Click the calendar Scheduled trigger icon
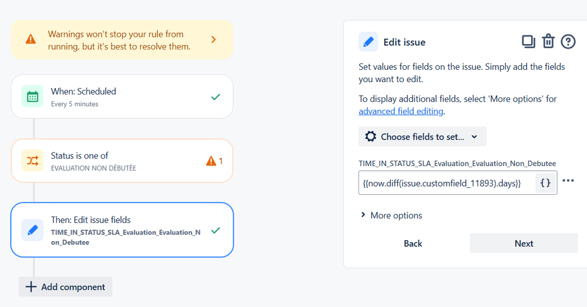The image size is (587, 307). [32, 96]
